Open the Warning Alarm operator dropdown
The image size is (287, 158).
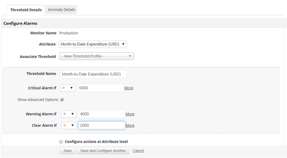click(69, 114)
